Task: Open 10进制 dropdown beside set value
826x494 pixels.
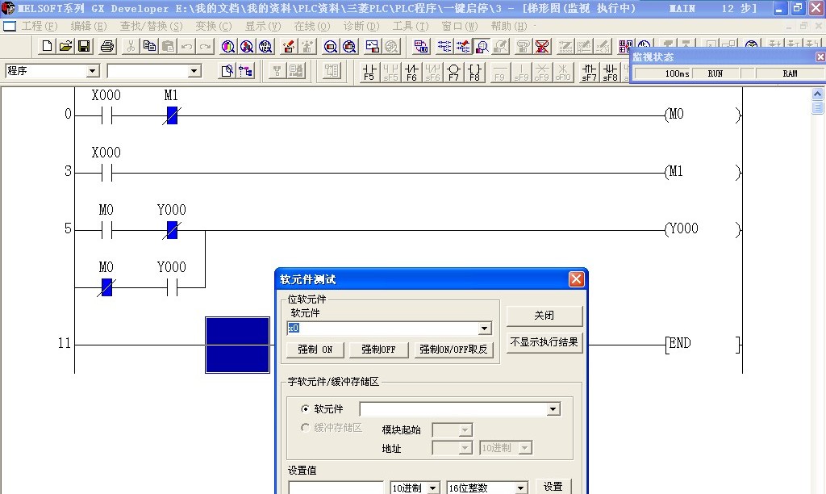Action: point(432,488)
